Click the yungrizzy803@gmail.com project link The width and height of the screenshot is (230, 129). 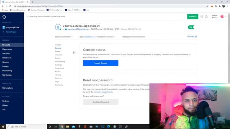[x=78, y=29]
